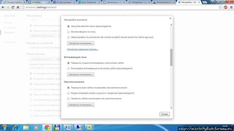This screenshot has height=131, width=234.
Task: Open the Adblock Plus extension icon
Action: point(226,7)
